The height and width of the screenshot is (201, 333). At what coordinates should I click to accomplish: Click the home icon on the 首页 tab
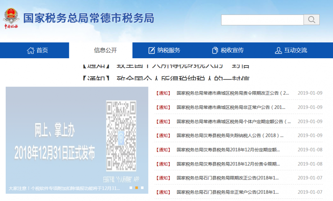30,50
